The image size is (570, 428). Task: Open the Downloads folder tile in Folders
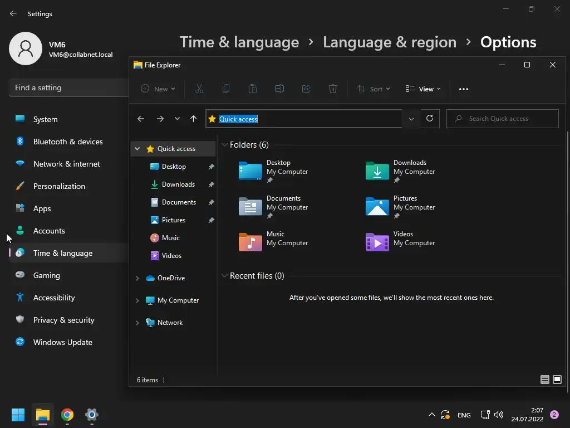[400, 171]
